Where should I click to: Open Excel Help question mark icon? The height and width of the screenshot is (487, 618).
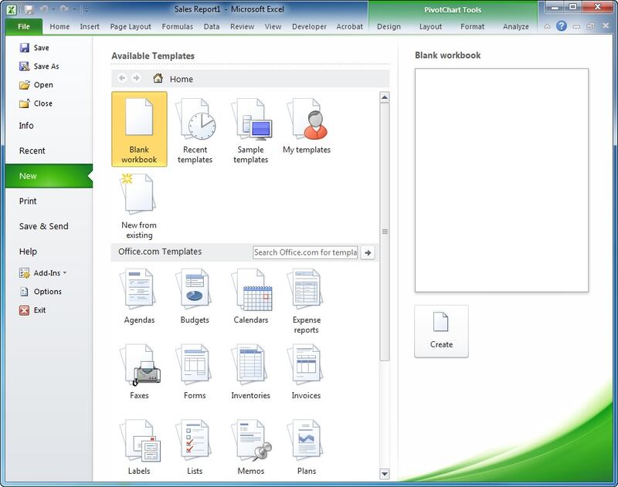562,26
